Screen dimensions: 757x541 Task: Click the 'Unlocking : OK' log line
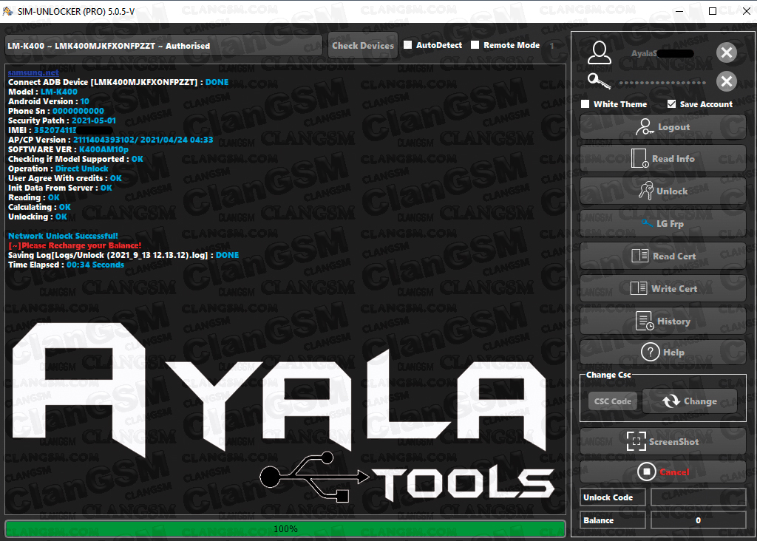[38, 217]
